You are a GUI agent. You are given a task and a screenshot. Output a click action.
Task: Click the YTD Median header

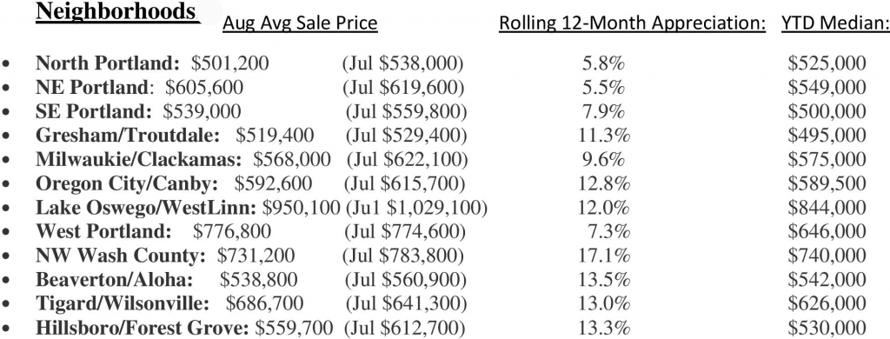[x=835, y=23]
